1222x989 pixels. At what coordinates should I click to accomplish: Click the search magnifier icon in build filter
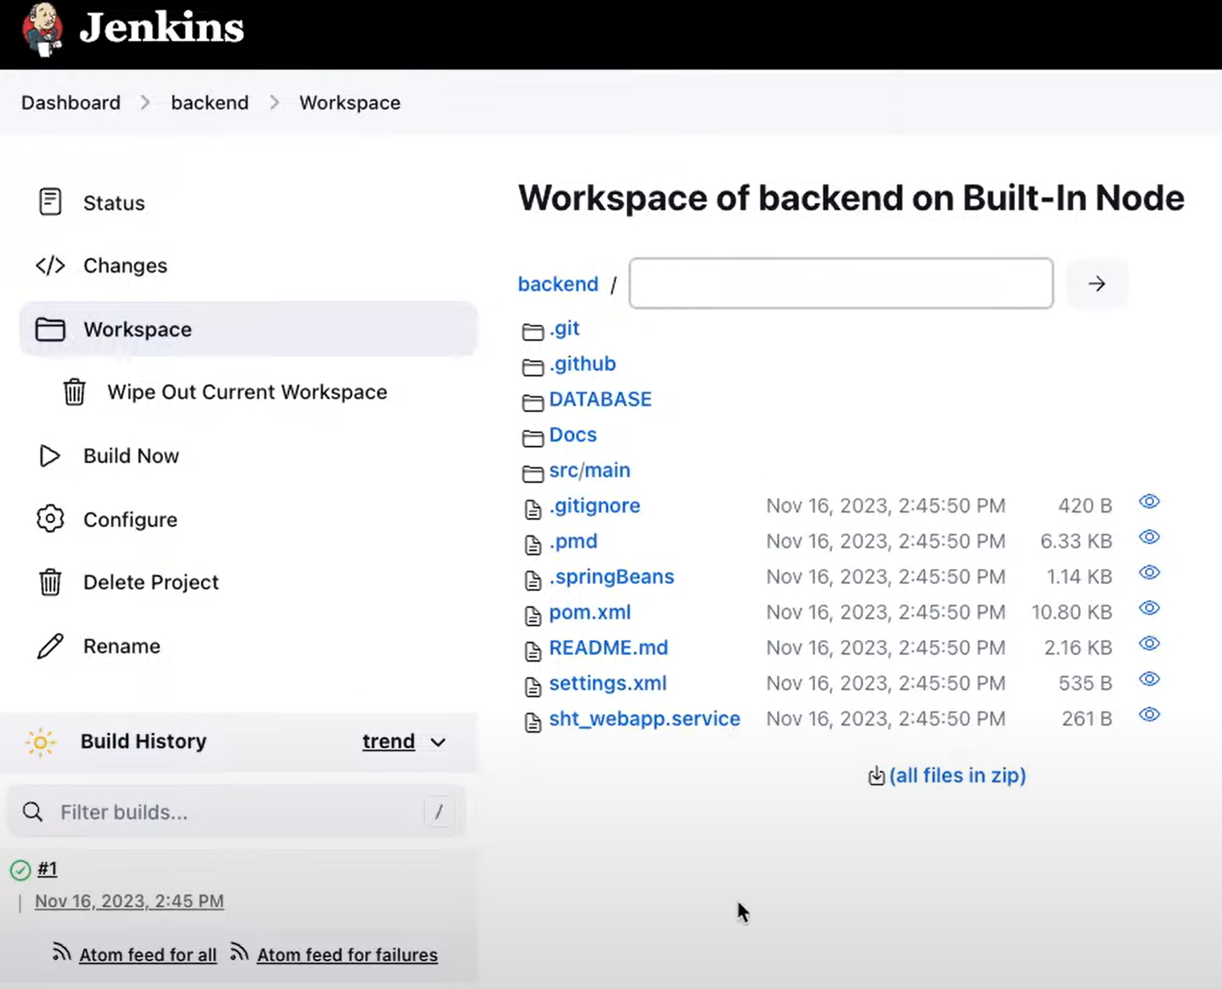point(33,812)
